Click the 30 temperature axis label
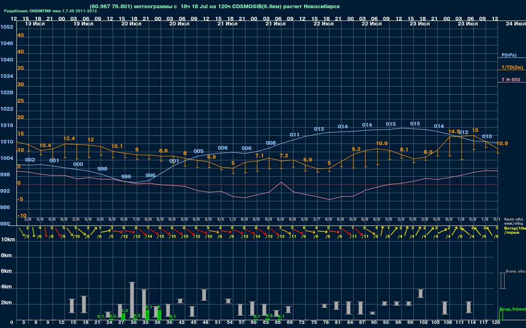This screenshot has height=328, width=526. [x=21, y=84]
